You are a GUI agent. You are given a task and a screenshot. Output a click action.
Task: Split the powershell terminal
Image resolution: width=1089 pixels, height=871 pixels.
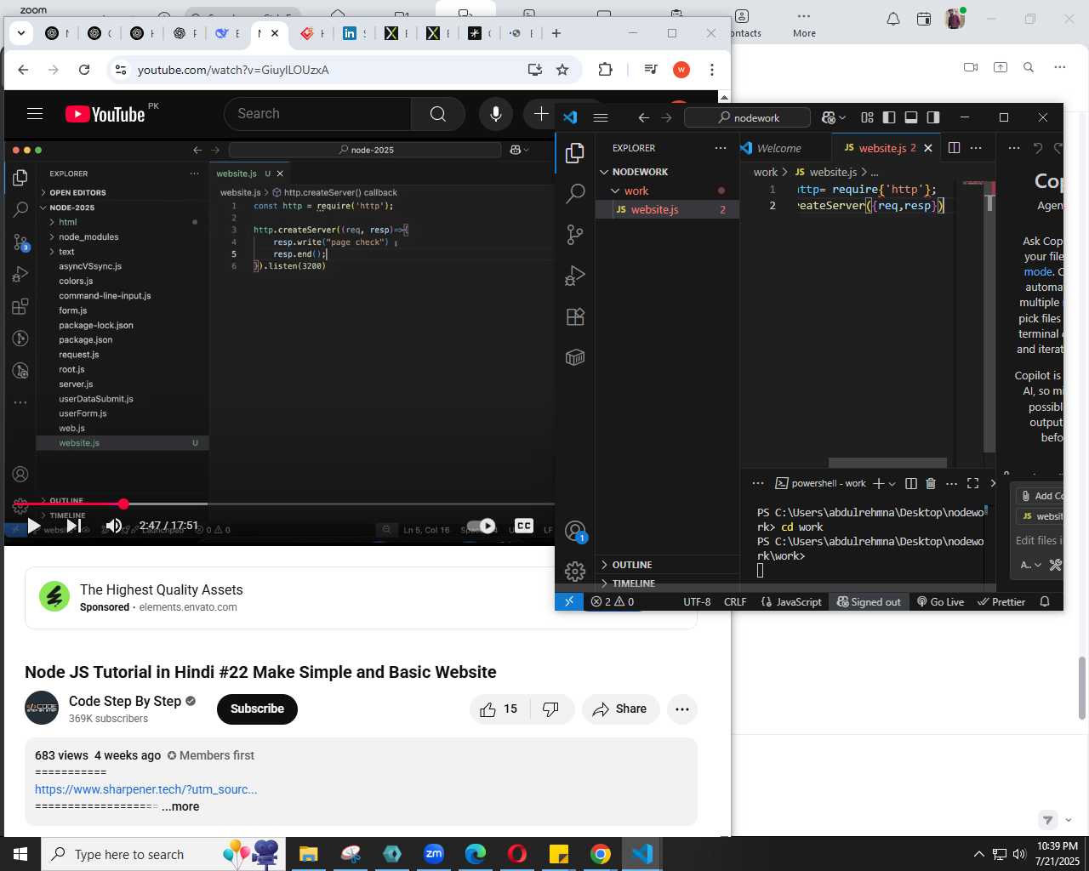tap(911, 483)
